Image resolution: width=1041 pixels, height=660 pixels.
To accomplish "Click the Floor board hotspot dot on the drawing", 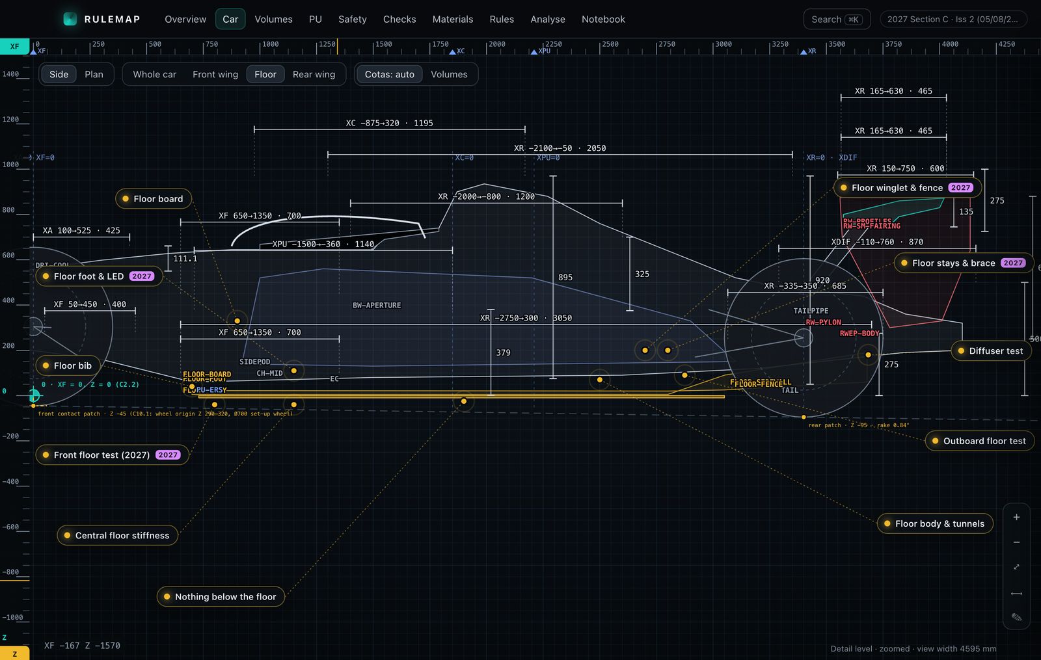I will [237, 321].
